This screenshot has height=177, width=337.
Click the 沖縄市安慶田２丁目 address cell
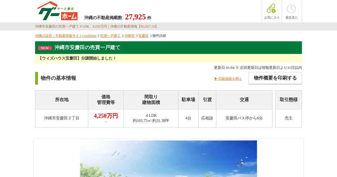pyautogui.click(x=62, y=118)
